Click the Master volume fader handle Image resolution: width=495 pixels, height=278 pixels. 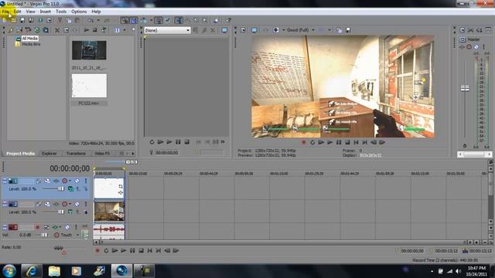click(x=465, y=88)
